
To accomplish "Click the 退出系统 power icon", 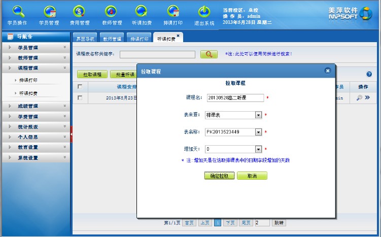I will pyautogui.click(x=204, y=12).
